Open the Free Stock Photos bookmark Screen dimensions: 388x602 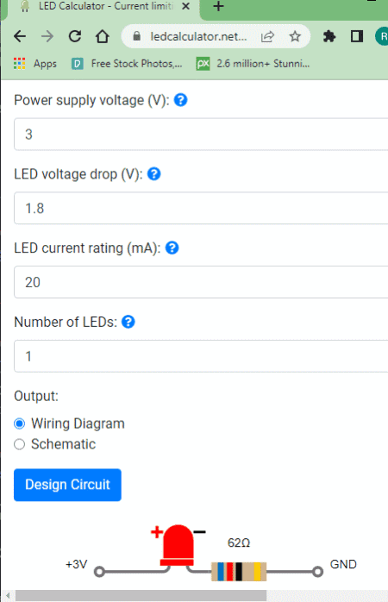click(127, 63)
